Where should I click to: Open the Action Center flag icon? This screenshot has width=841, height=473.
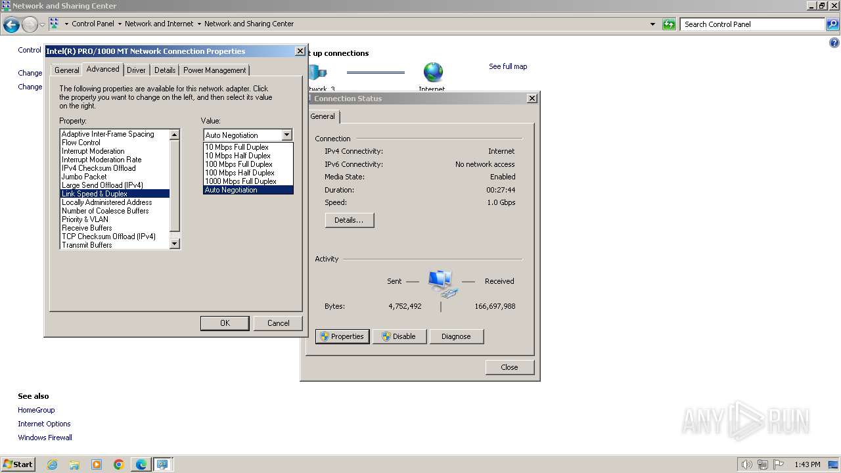click(779, 464)
